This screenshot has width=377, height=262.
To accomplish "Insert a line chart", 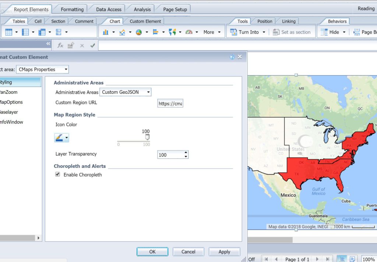I will (x=121, y=32).
